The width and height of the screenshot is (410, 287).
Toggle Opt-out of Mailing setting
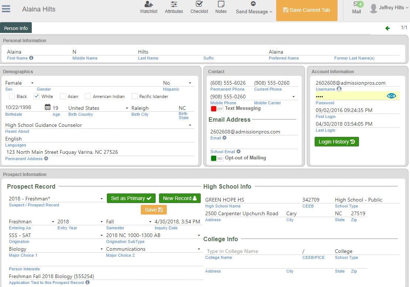(217, 158)
